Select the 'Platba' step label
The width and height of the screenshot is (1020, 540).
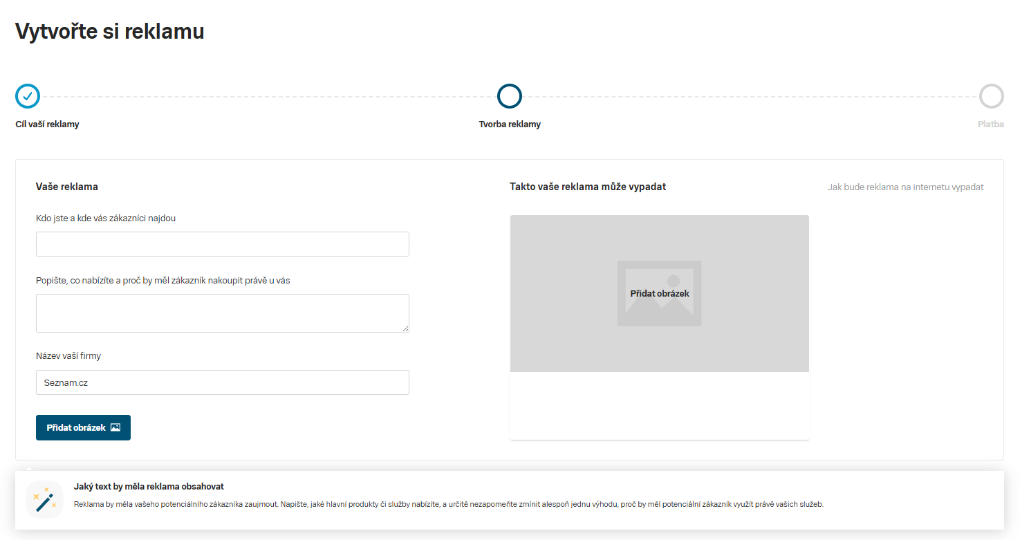pyautogui.click(x=990, y=124)
